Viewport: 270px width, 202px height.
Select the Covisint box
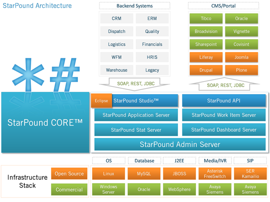tap(241, 44)
